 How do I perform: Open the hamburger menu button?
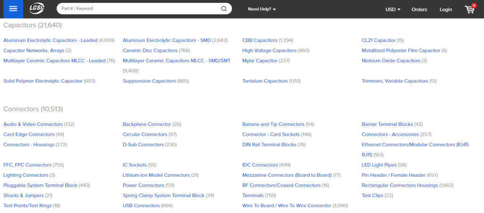tap(13, 9)
